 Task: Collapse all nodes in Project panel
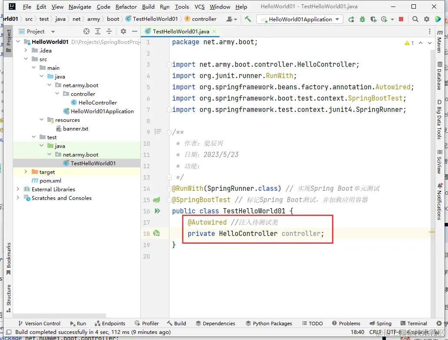pos(109,31)
